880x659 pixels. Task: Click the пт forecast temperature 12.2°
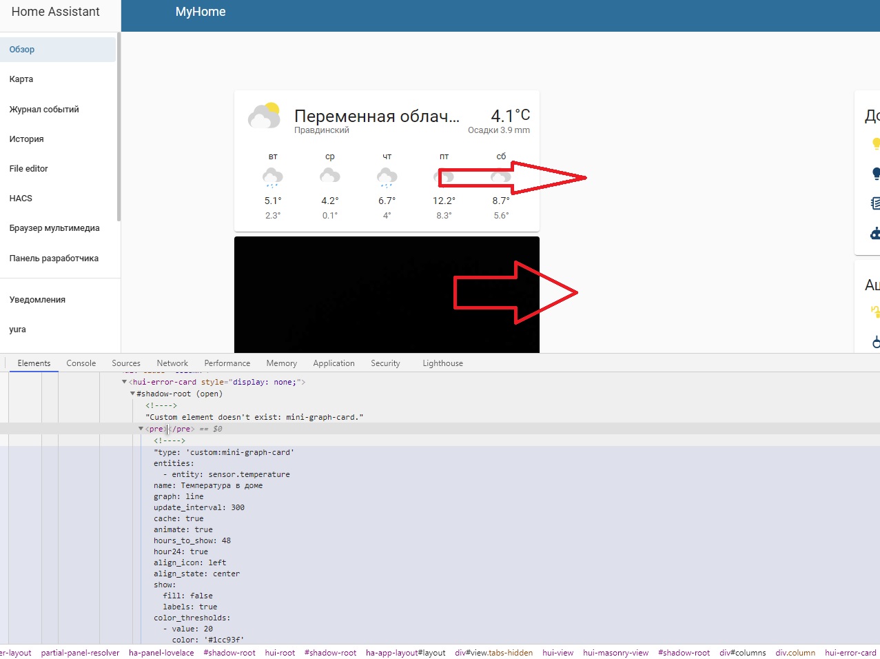[x=444, y=201]
